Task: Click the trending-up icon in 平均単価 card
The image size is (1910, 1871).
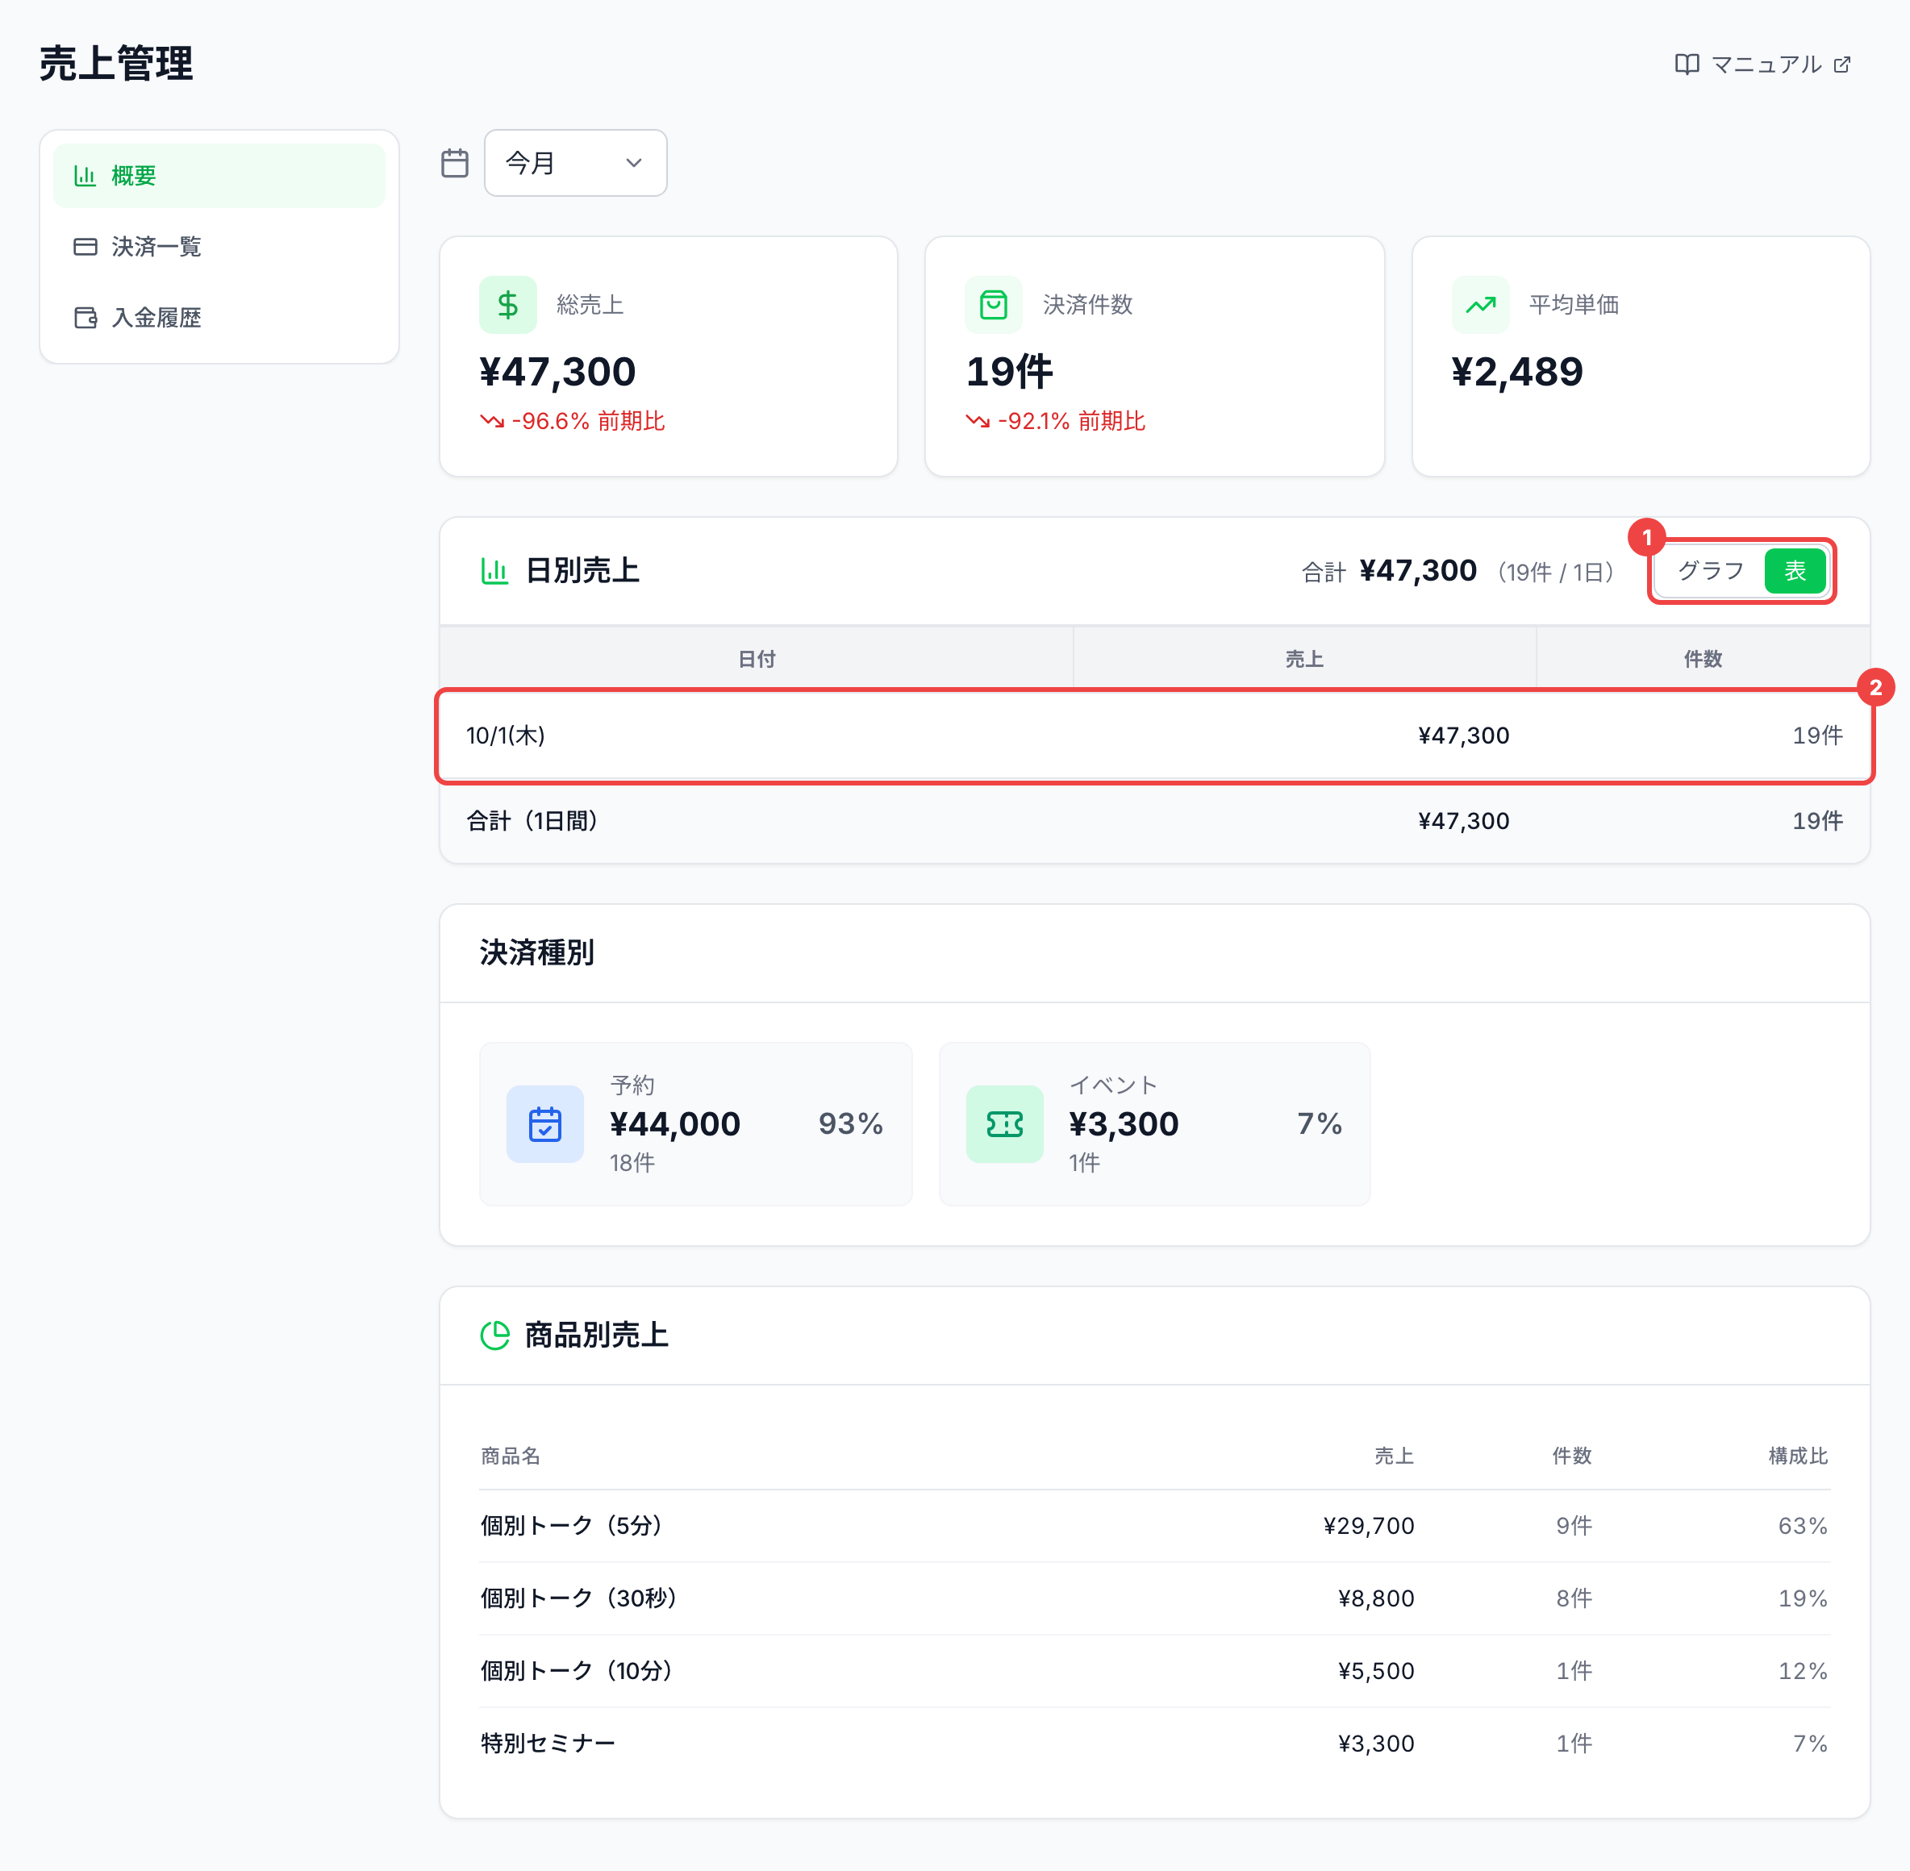Action: [x=1479, y=305]
